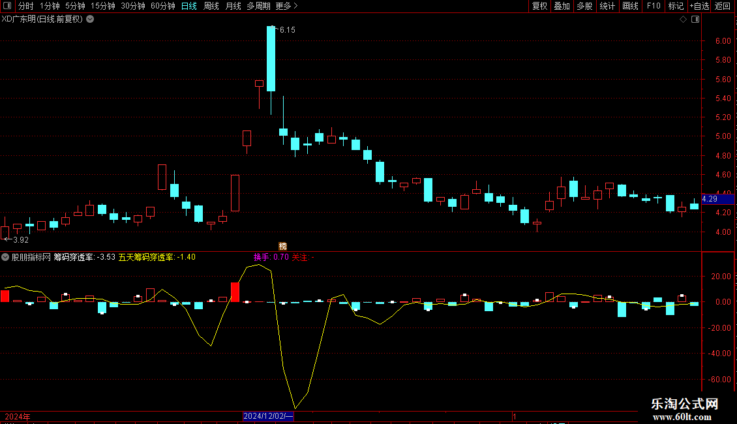This screenshot has height=424, width=737.
Task: Click the 复权 adjustment button
Action: pos(539,6)
